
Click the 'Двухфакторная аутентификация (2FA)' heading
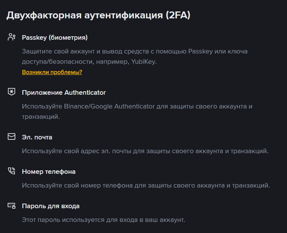(98, 16)
